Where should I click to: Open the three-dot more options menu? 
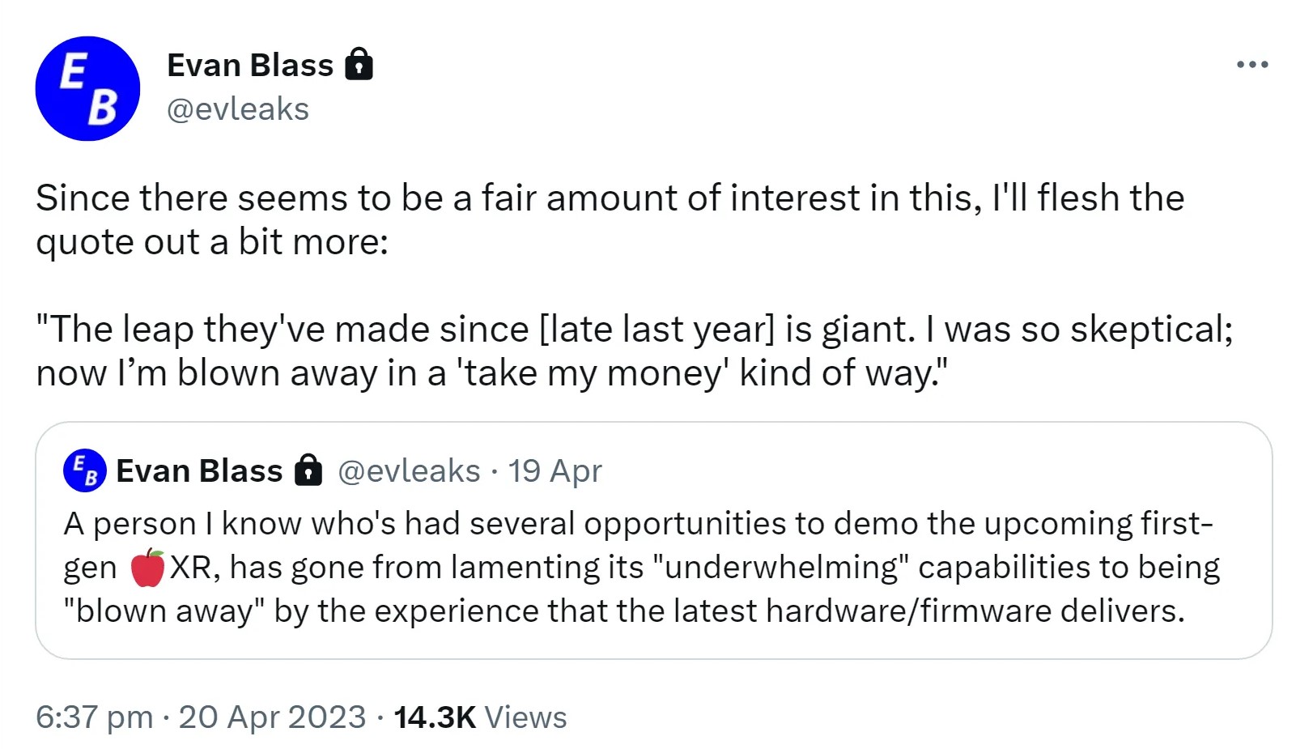[x=1251, y=65]
